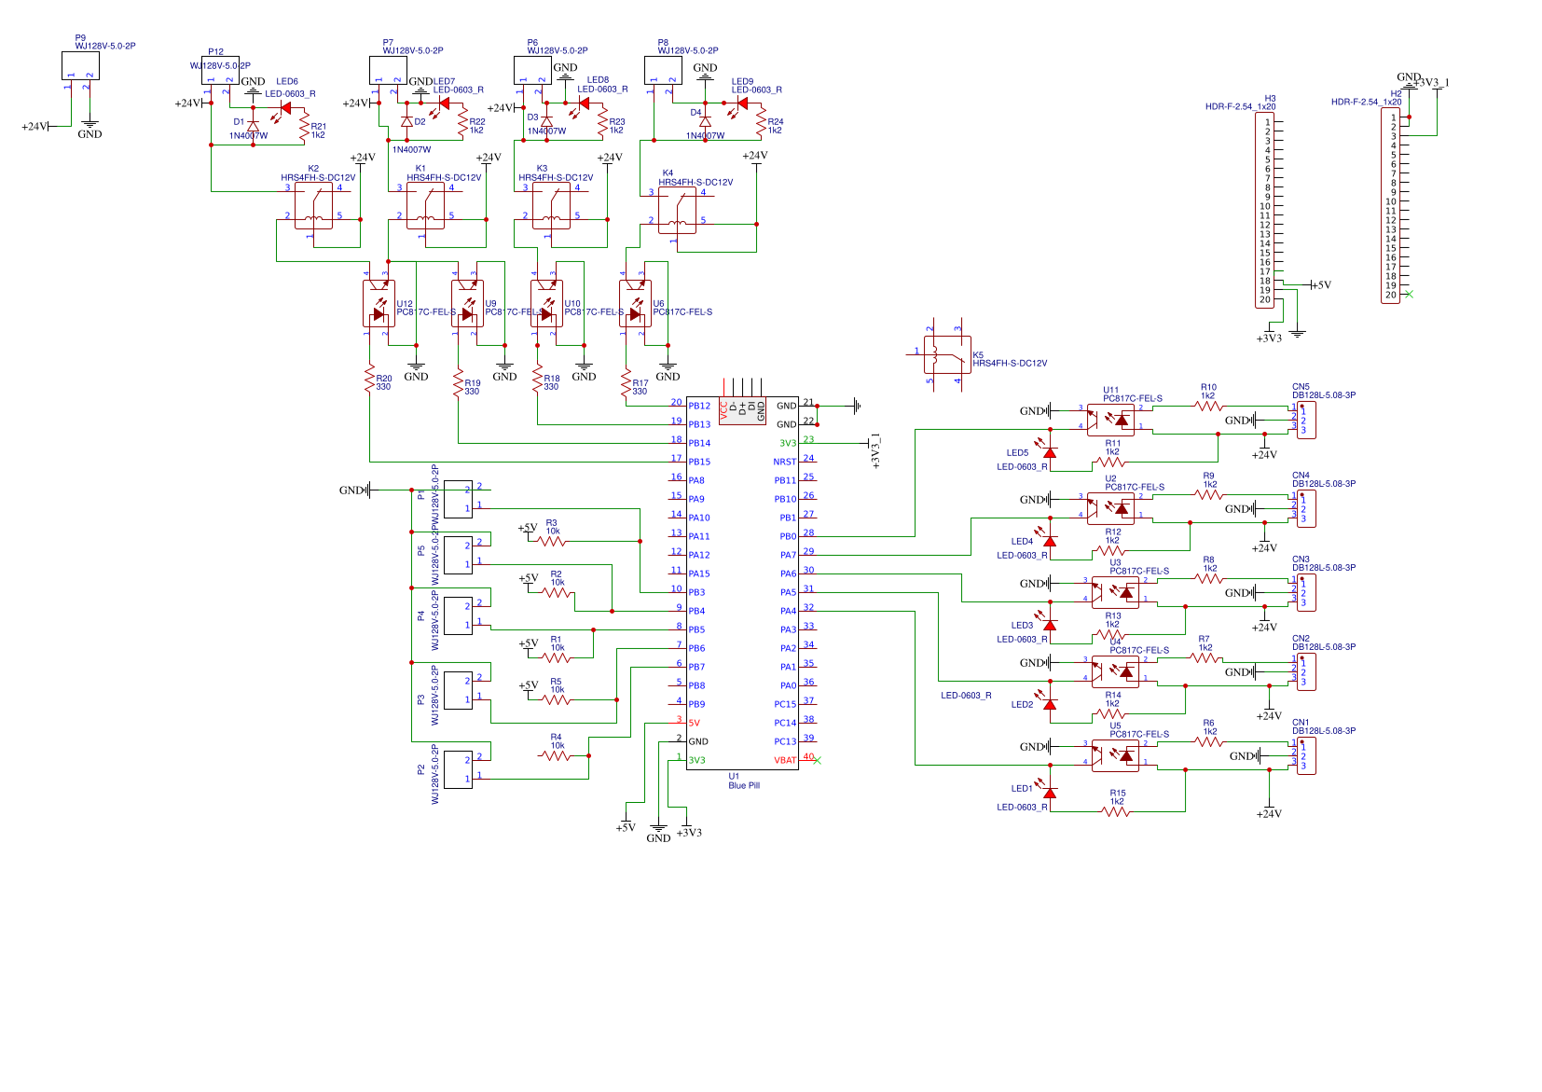Pick the K3 relay symbol
Screen dimensions: 1542x1092
[x=551, y=206]
